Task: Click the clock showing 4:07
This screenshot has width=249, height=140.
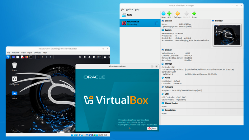Action: tap(98, 57)
